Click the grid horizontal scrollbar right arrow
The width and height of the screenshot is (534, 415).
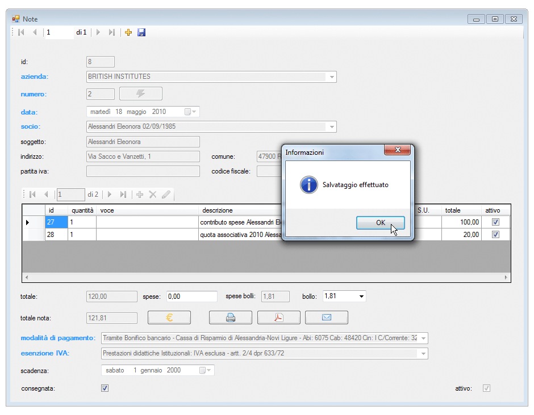(x=506, y=277)
